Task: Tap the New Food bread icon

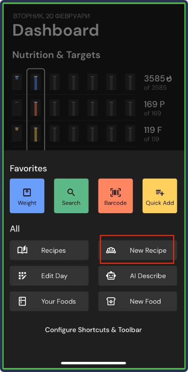Action: tap(111, 301)
